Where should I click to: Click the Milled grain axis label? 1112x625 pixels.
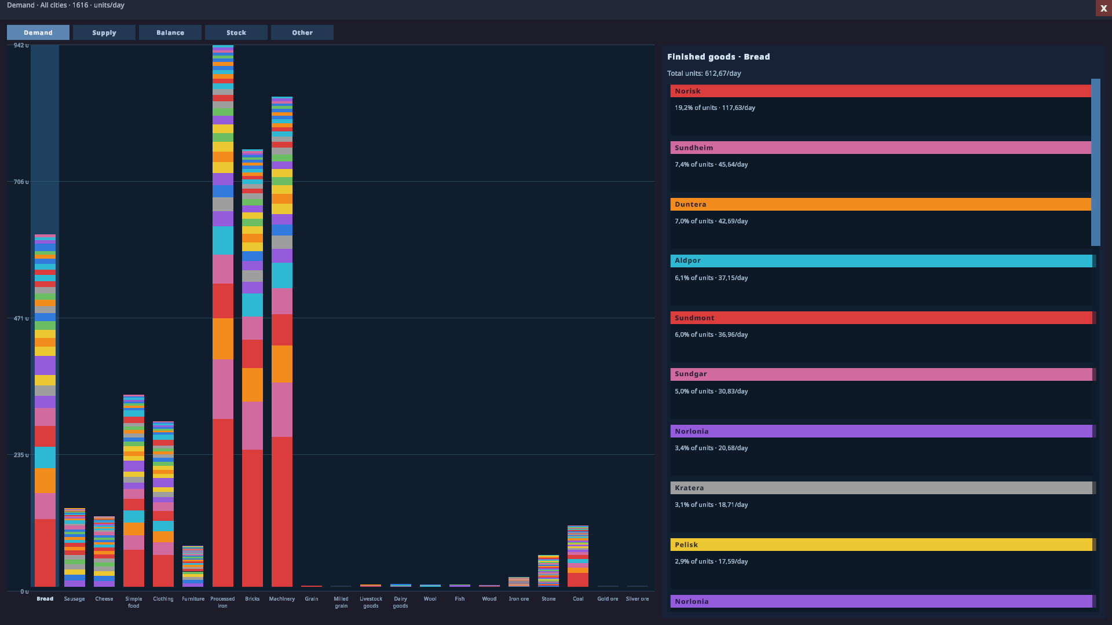[341, 602]
